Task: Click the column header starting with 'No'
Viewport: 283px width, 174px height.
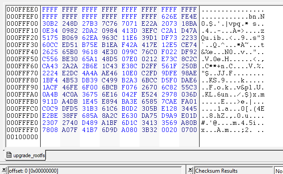Action: pyautogui.click(x=279, y=171)
